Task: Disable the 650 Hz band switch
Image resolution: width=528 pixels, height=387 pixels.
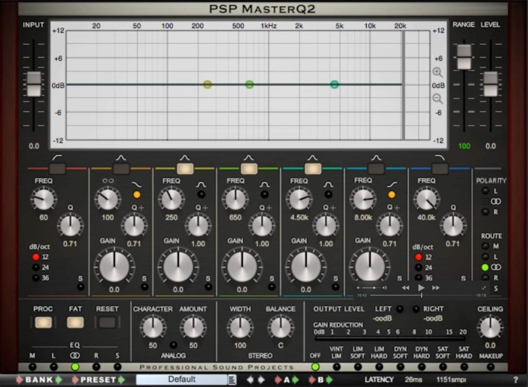Action: 249,168
